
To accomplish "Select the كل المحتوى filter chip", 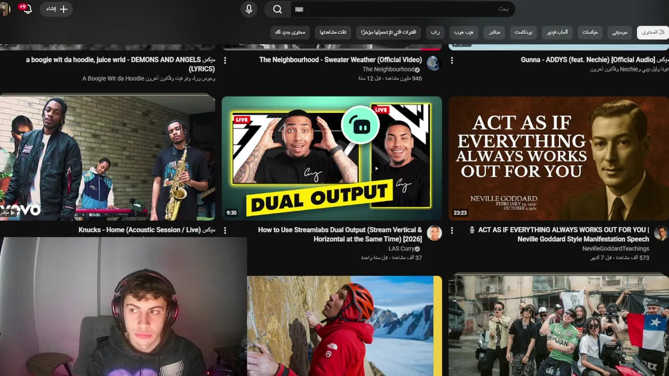I will [653, 32].
